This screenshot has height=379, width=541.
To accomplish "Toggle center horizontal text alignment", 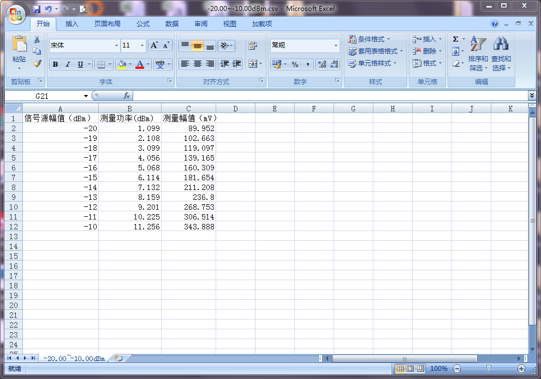I will pyautogui.click(x=198, y=64).
